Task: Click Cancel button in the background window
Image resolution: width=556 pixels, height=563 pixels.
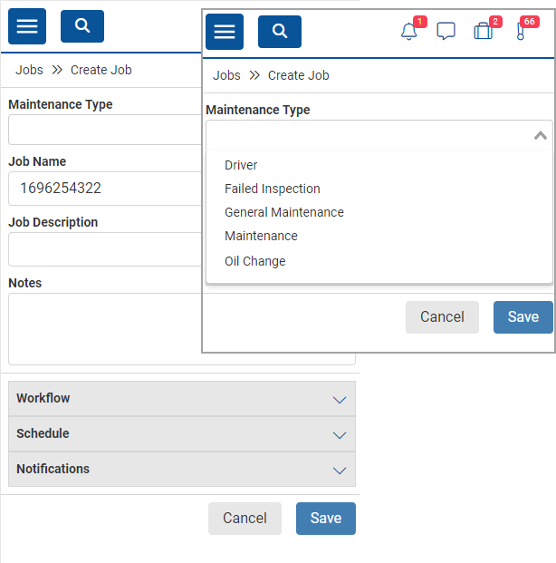Action: click(x=244, y=518)
